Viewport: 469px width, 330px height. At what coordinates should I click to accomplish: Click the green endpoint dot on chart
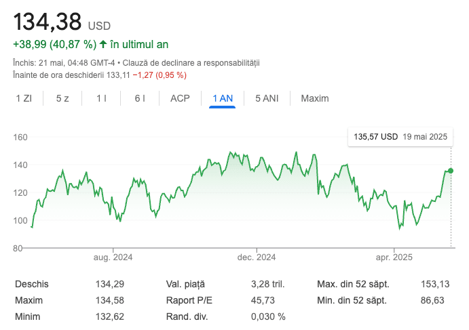(451, 171)
